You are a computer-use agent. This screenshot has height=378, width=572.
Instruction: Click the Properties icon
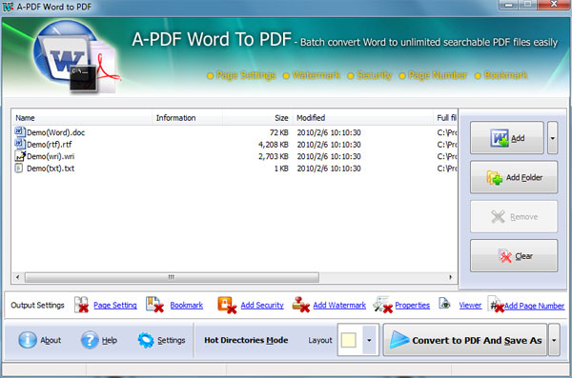[382, 305]
